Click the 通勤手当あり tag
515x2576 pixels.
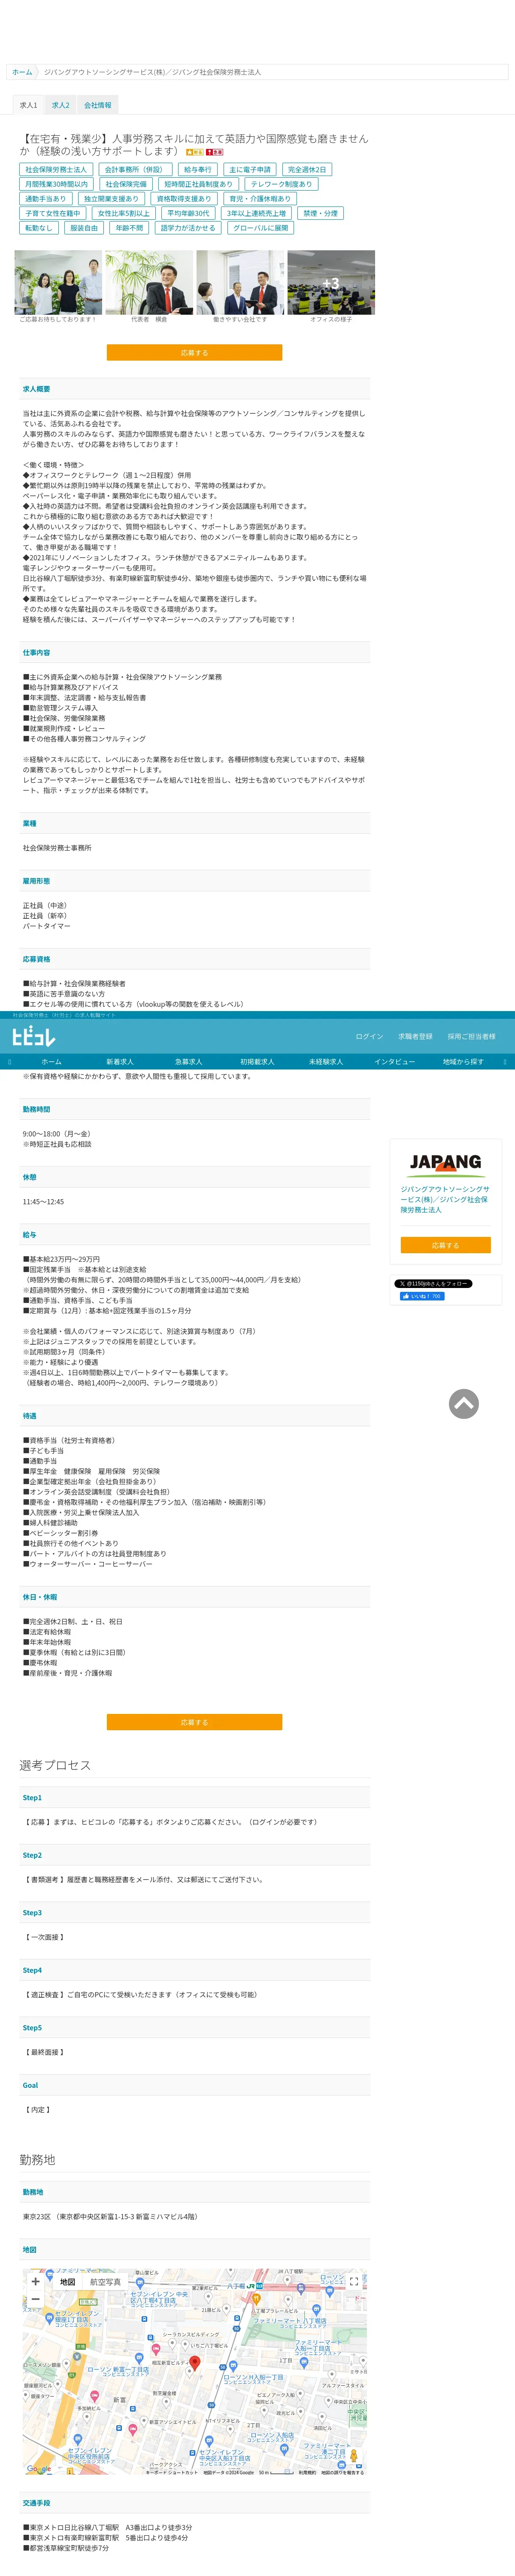[45, 199]
